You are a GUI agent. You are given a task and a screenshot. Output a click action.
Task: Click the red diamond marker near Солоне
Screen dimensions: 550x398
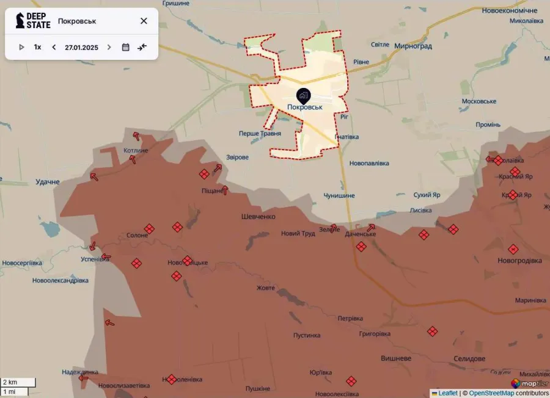tap(149, 228)
